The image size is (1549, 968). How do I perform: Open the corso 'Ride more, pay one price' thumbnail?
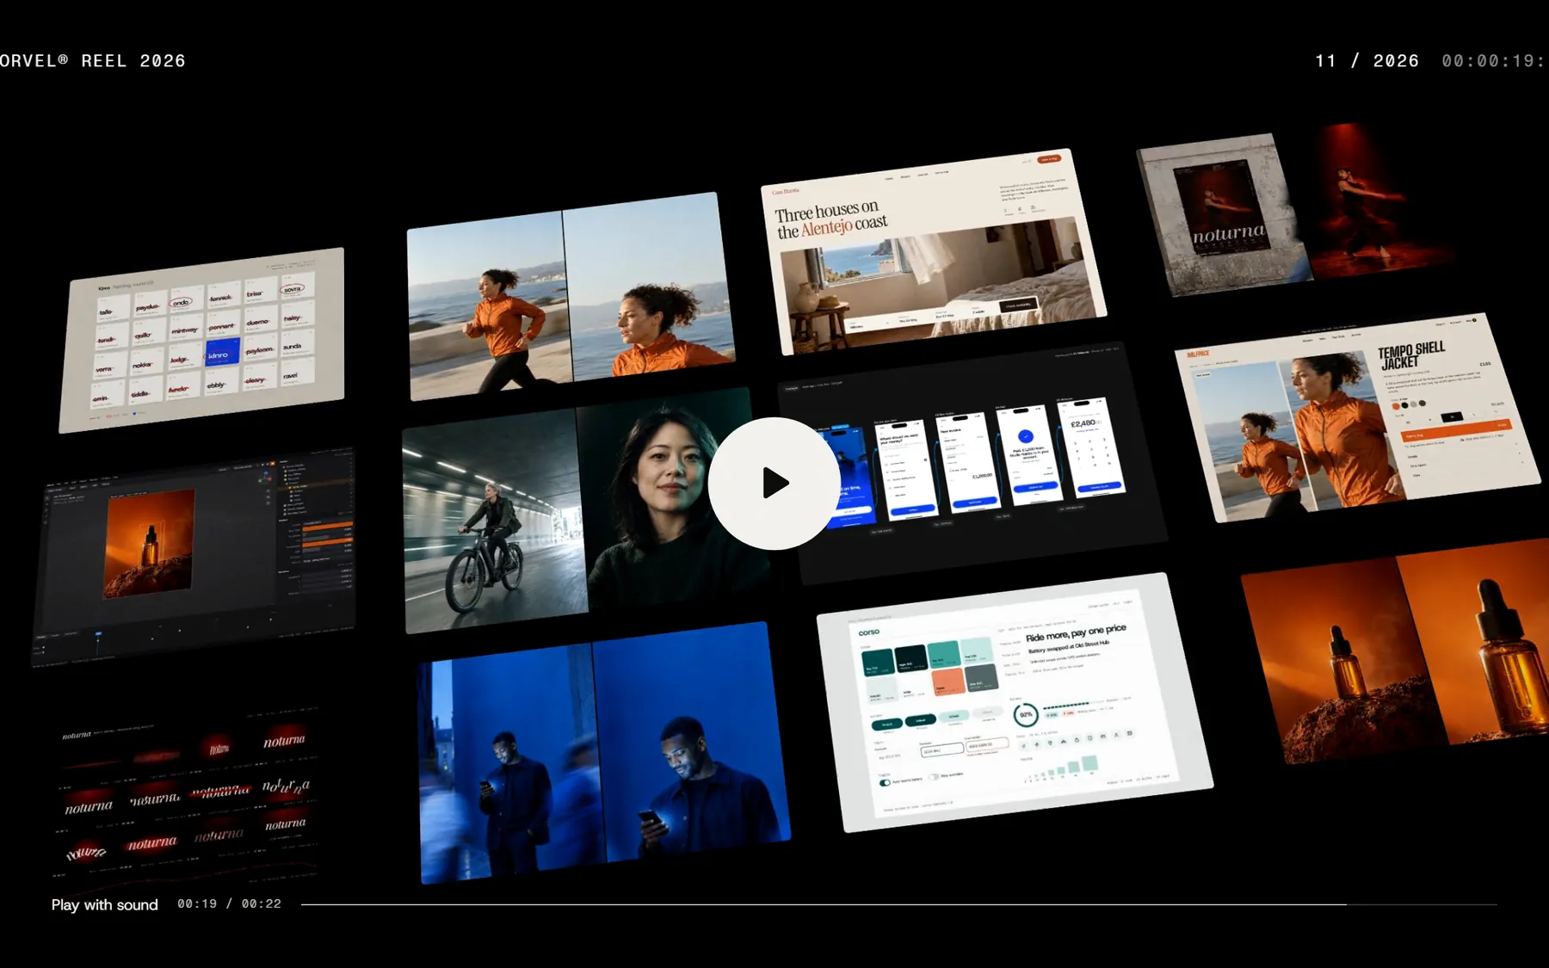click(1015, 702)
